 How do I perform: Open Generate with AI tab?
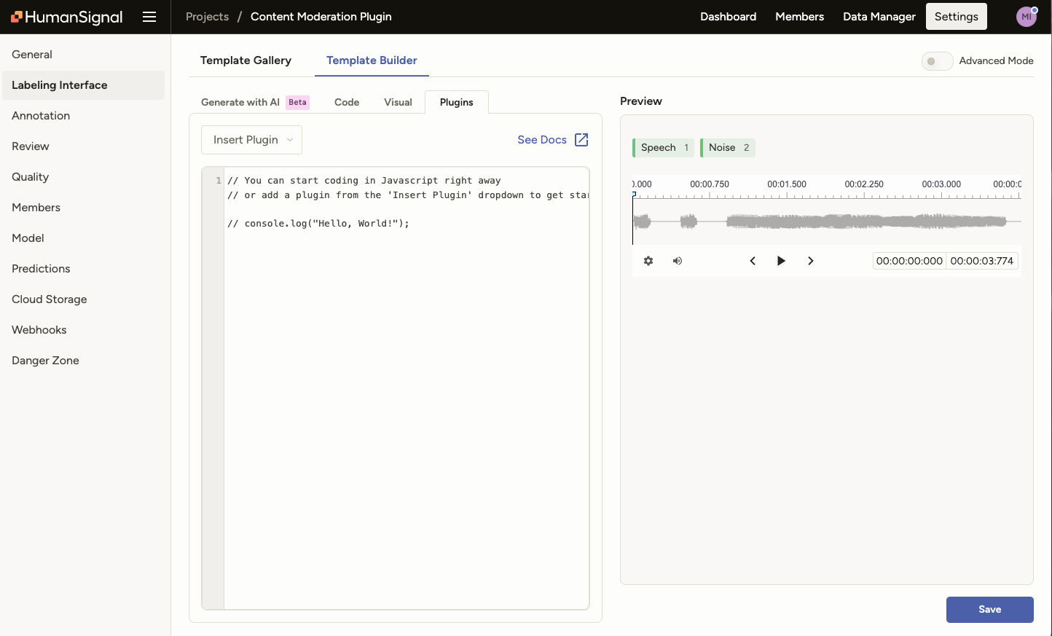point(255,102)
